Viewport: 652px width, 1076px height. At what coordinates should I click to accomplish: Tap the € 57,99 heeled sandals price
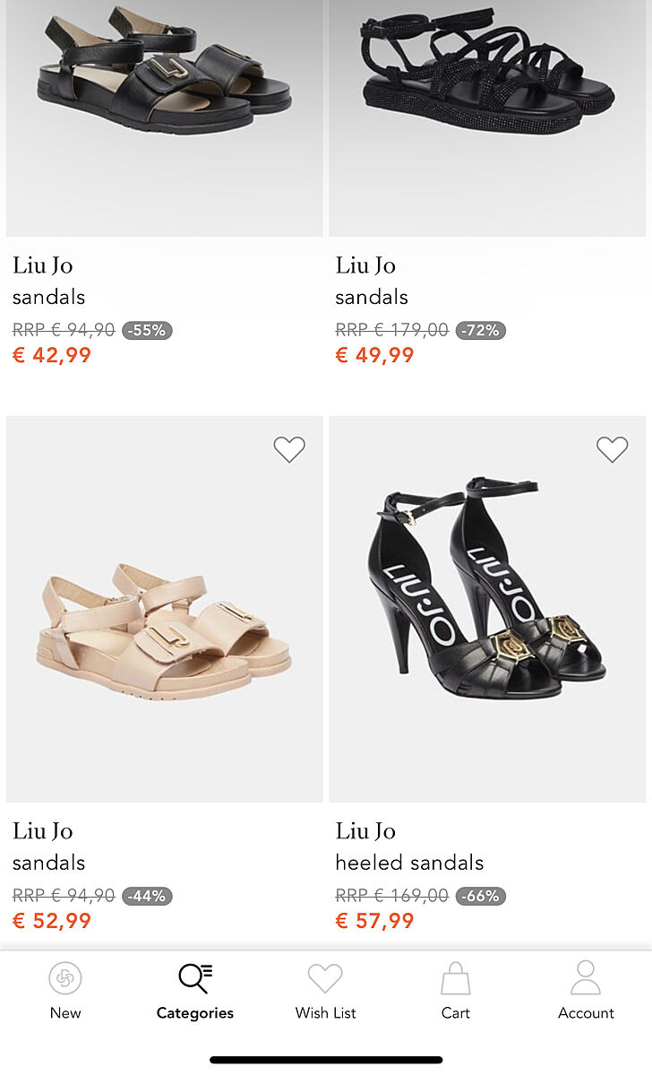(374, 921)
